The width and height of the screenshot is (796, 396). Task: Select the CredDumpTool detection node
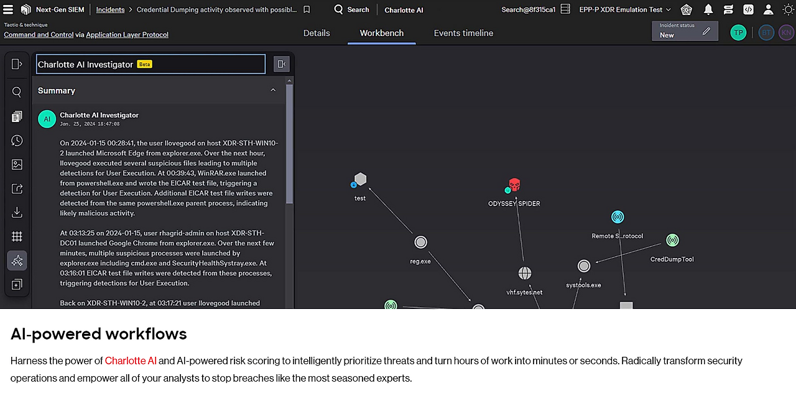click(672, 240)
